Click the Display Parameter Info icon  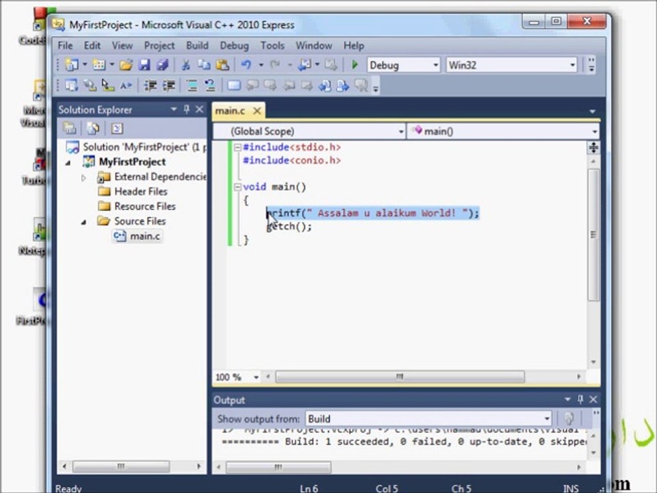[90, 86]
